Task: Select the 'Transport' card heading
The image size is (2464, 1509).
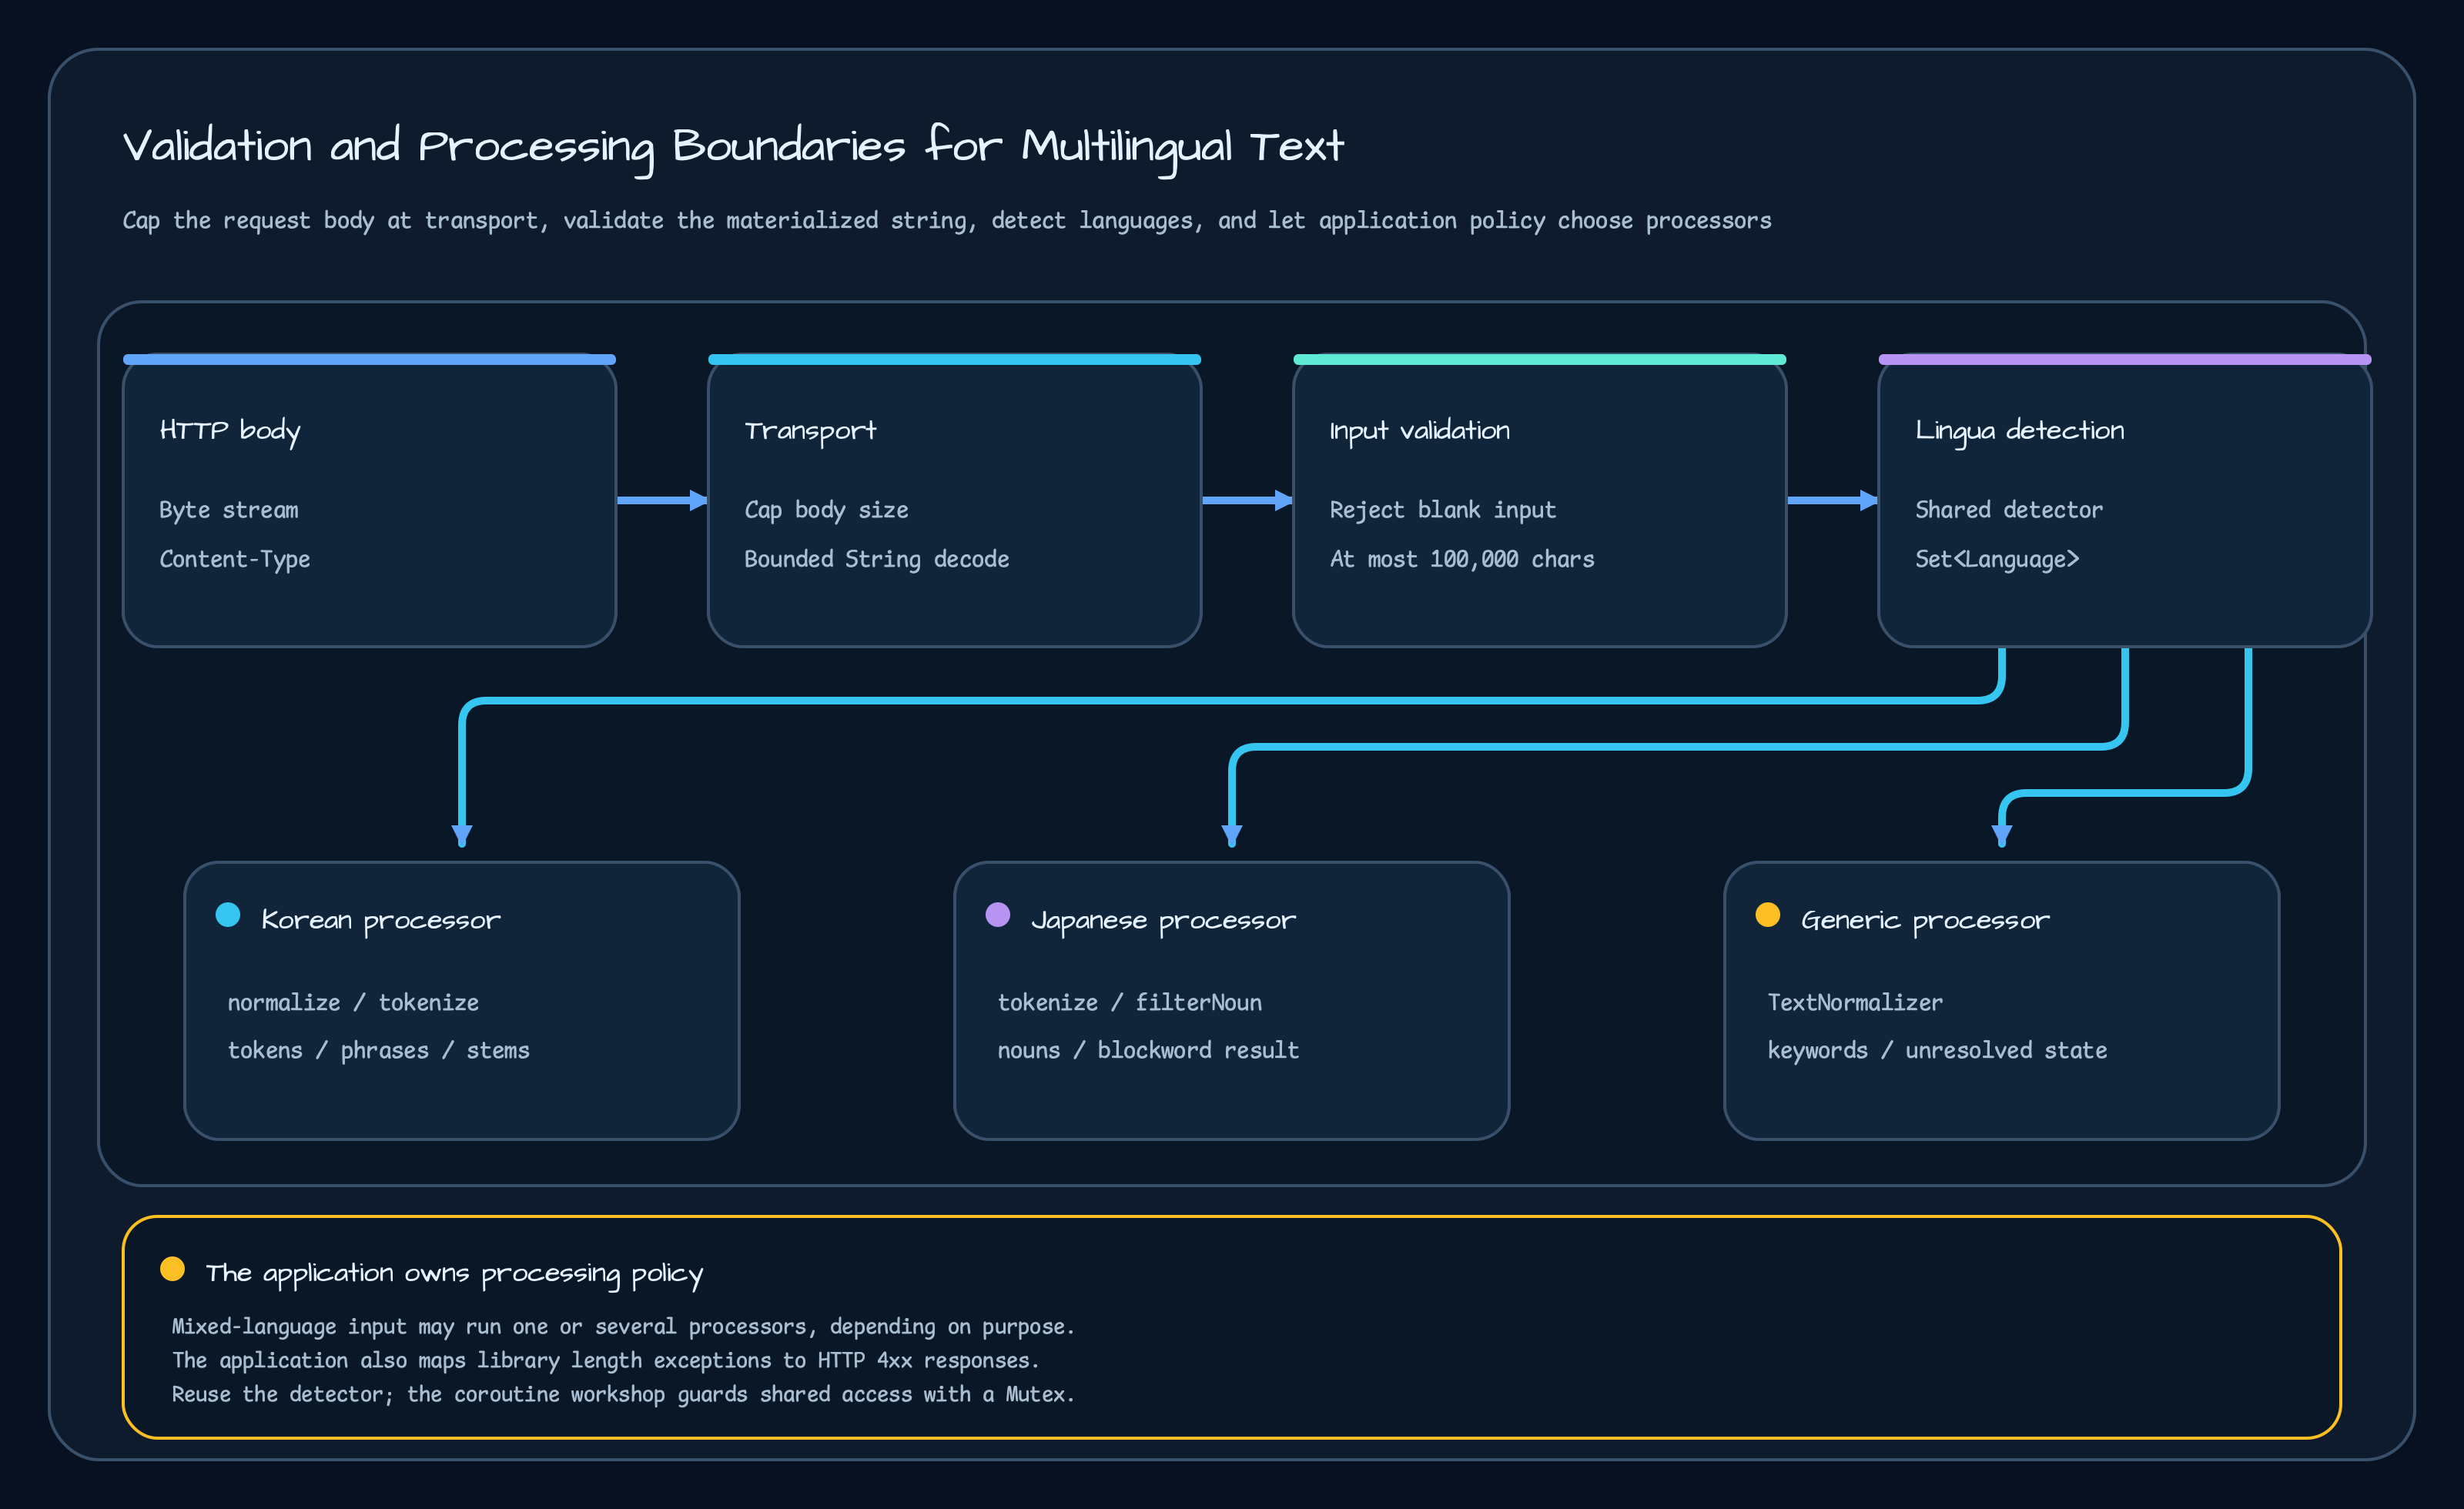Action: [x=810, y=431]
